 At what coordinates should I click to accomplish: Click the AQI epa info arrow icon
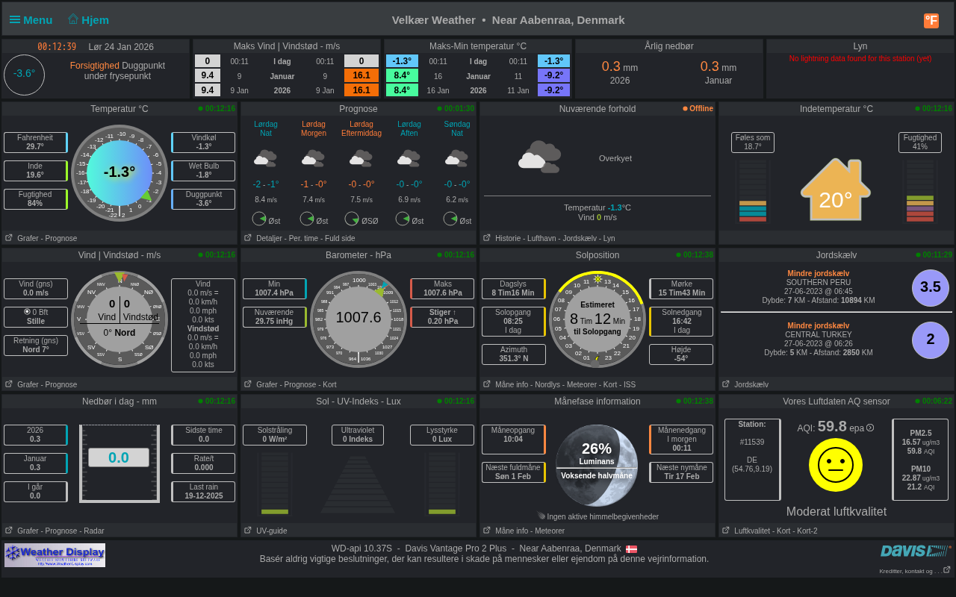tap(870, 428)
